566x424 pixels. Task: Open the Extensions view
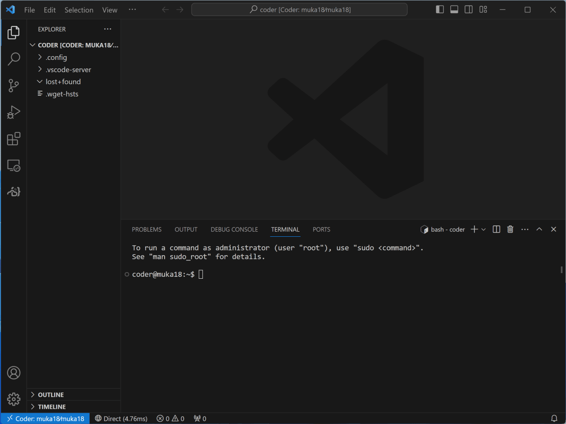14,139
